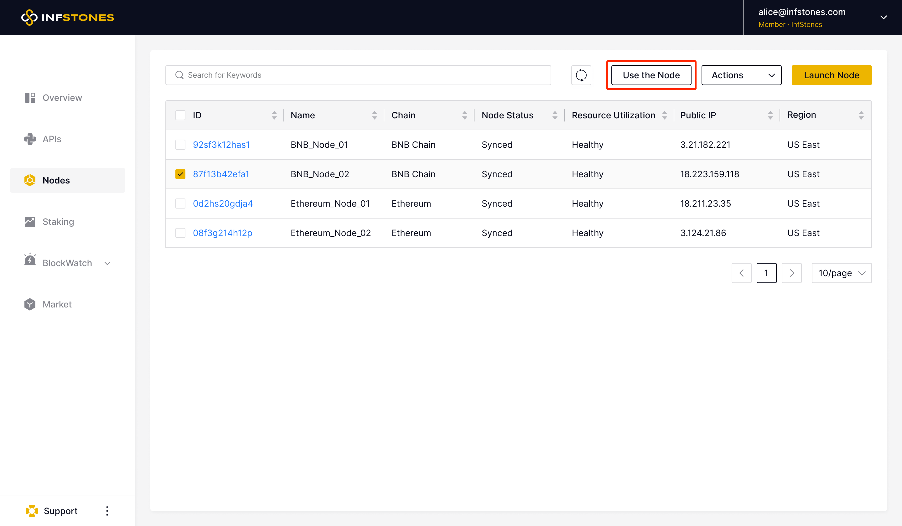Click the Support lifebuoy icon
This screenshot has width=902, height=526.
tap(32, 511)
